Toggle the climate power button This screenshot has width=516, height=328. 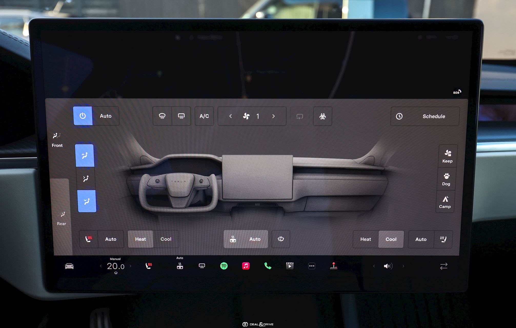pos(83,116)
